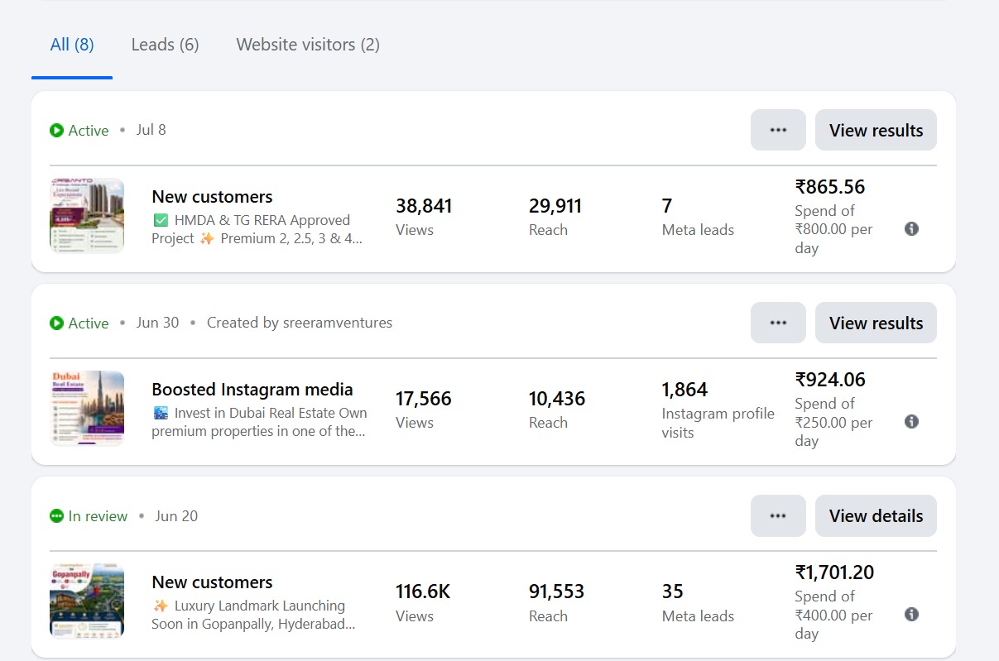Image resolution: width=999 pixels, height=661 pixels.
Task: Click the HMDA & TG RERA Approved description
Action: pyautogui.click(x=257, y=229)
